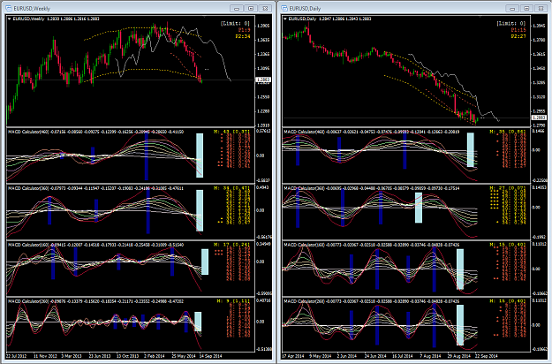Click the 9 May 2014 date on Daily time axis
552x364 pixels.
point(321,356)
